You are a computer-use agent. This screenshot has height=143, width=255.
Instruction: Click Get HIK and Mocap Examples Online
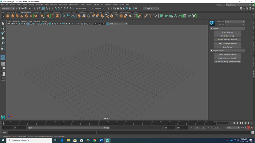tap(227, 62)
